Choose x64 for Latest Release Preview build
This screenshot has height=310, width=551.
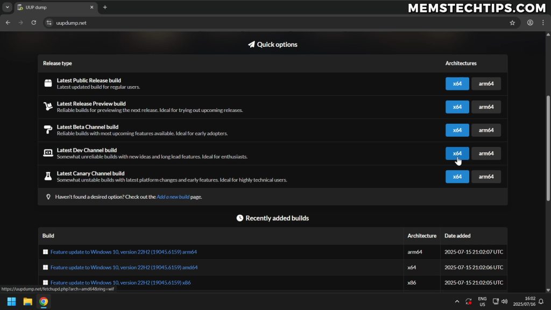[x=457, y=107]
